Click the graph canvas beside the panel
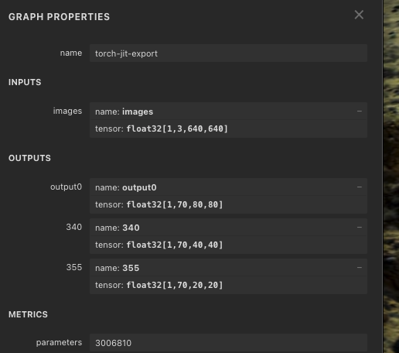This screenshot has width=399, height=353. (391, 176)
